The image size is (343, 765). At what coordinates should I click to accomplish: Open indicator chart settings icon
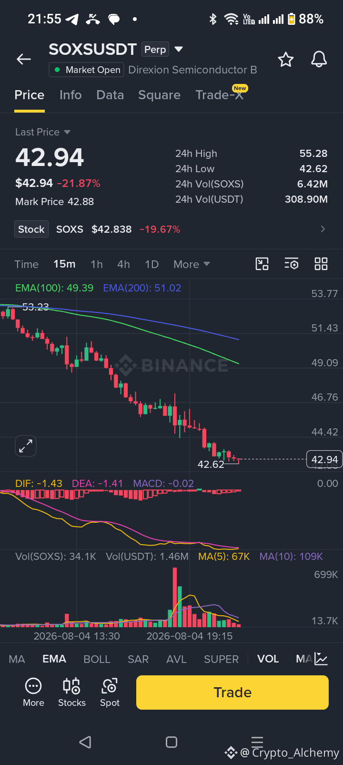[x=321, y=659]
